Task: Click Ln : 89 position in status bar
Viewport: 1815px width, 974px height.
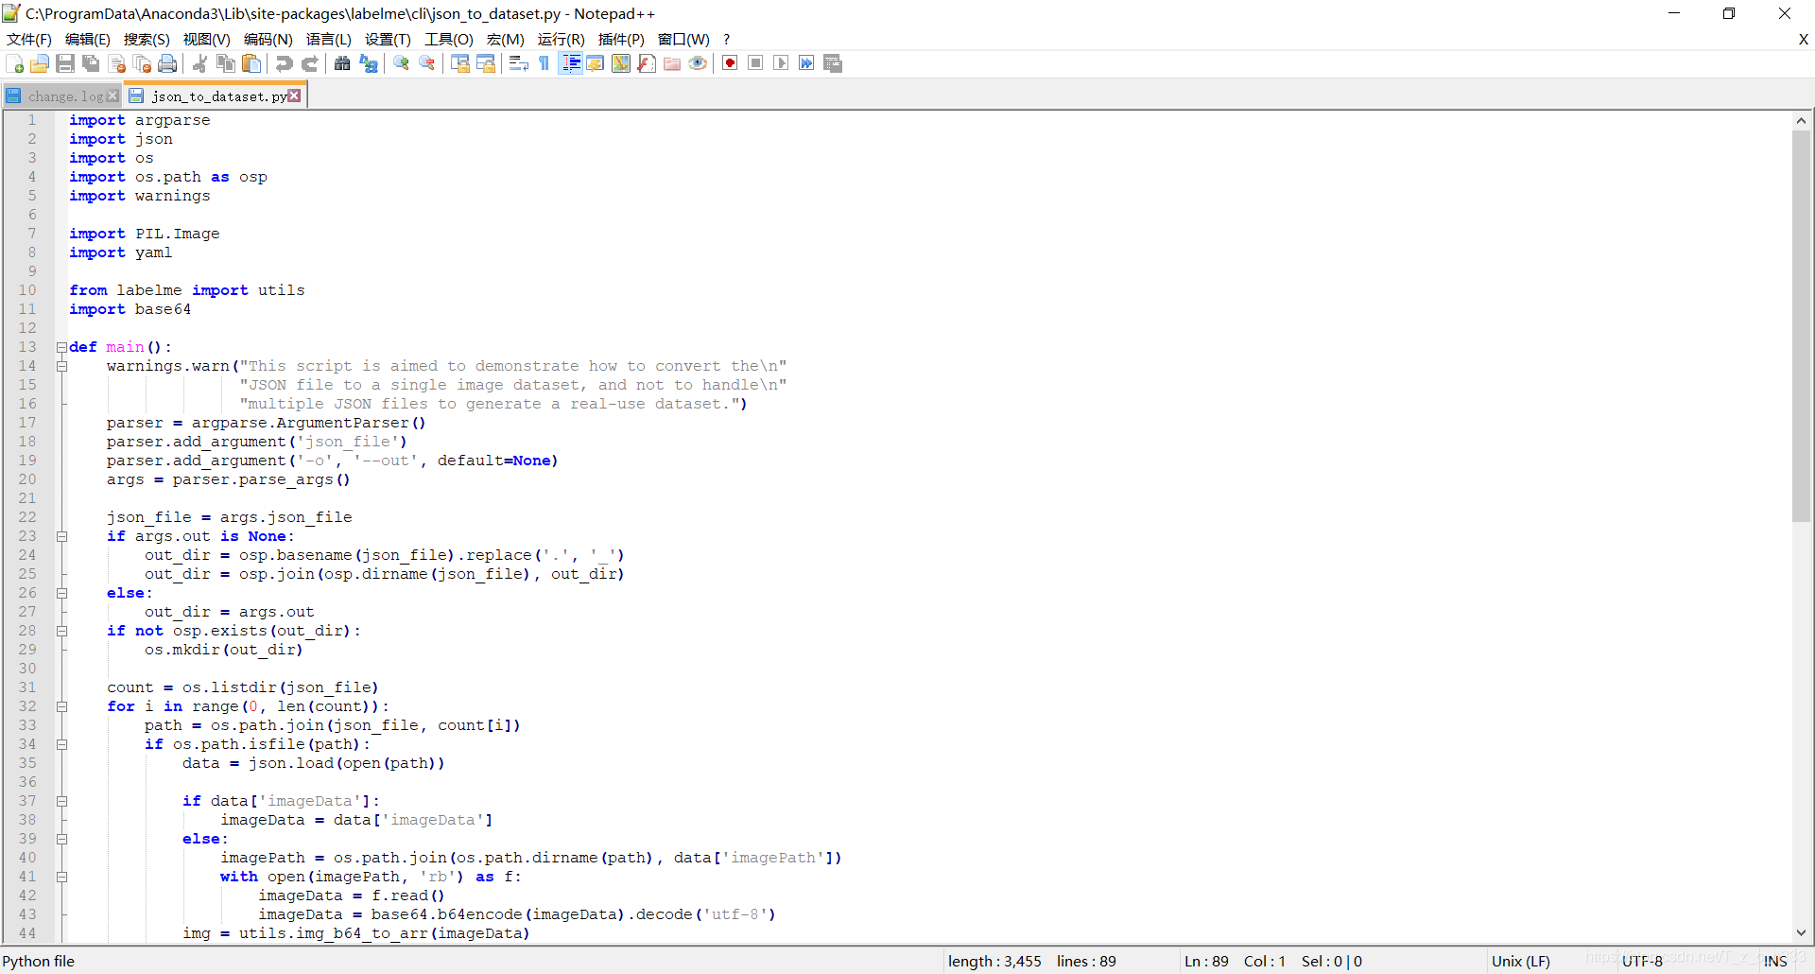Action: (1206, 961)
